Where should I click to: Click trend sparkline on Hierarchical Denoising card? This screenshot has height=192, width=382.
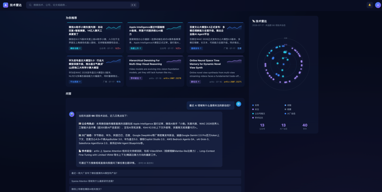pyautogui.click(x=174, y=61)
